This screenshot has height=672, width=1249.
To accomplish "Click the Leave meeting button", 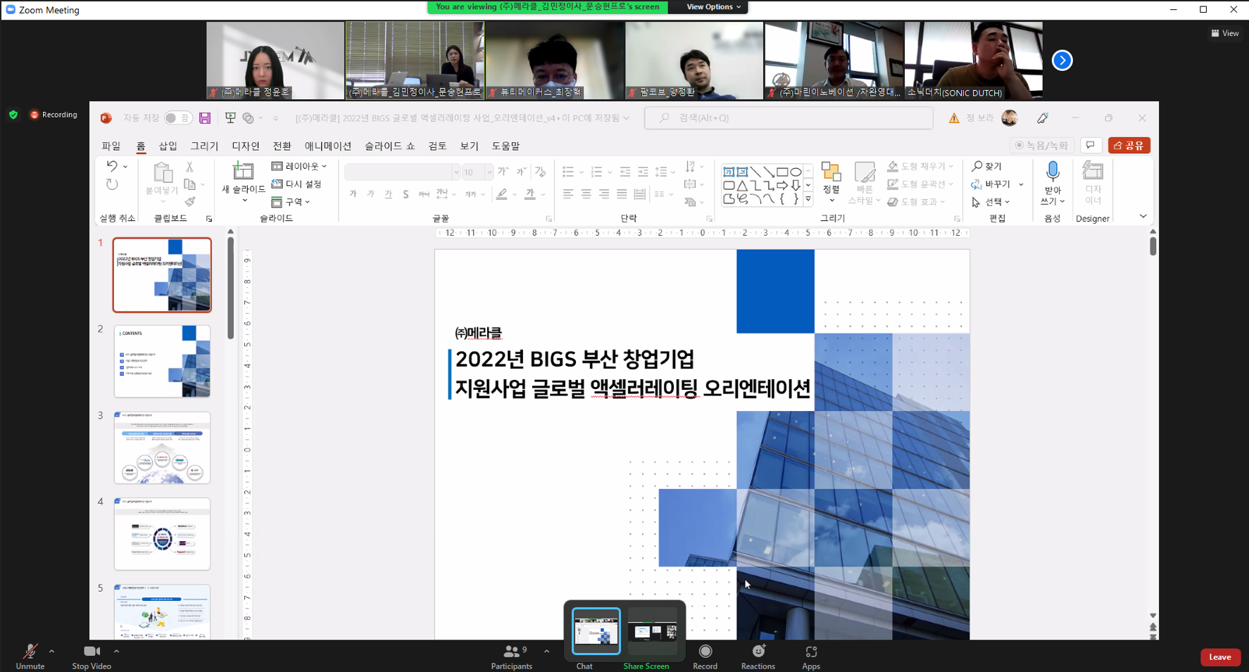I will pos(1220,657).
